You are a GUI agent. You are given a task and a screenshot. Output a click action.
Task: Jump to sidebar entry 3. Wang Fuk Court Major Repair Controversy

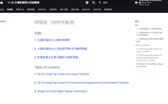point(150,65)
